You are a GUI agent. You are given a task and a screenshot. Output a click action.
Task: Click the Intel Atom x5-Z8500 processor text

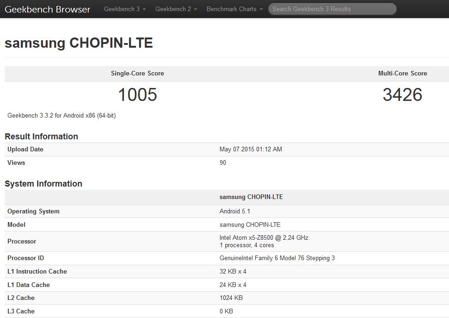point(264,238)
